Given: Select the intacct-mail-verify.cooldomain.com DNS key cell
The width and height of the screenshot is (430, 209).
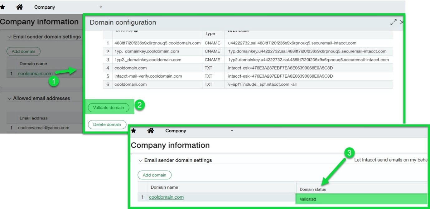Looking at the screenshot, I should click(157, 76).
